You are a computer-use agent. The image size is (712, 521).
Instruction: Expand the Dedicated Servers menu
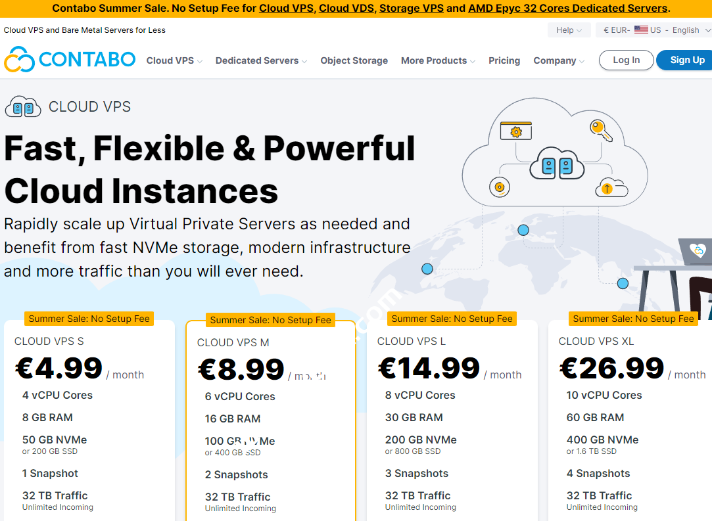261,60
